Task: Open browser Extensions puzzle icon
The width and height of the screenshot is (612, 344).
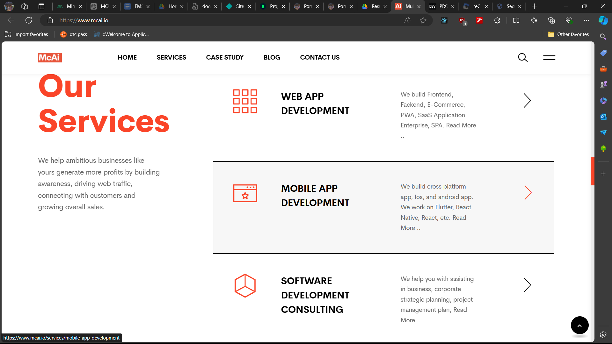Action: pos(497,20)
